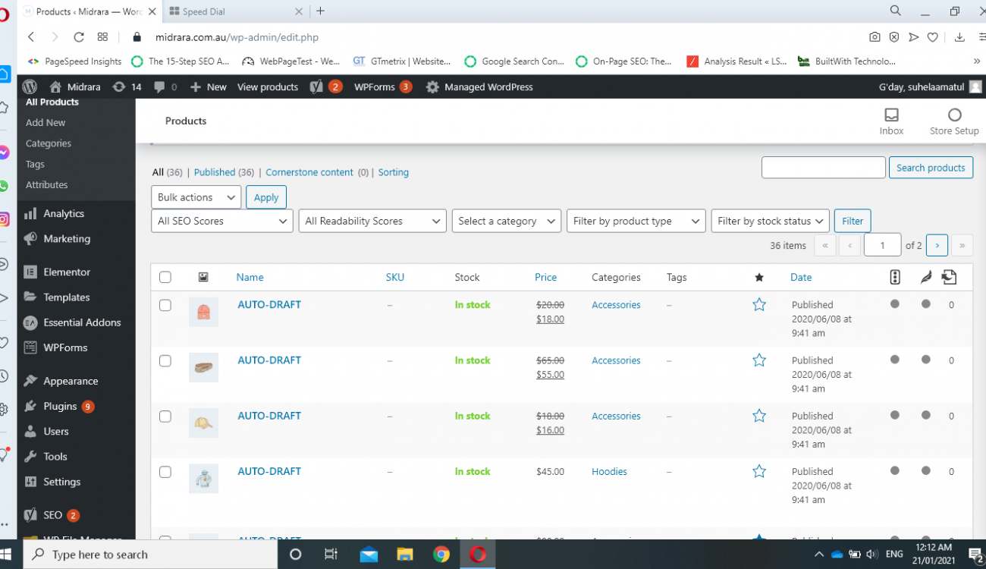The width and height of the screenshot is (986, 569).
Task: Open the Analytics sidebar menu
Action: [64, 214]
